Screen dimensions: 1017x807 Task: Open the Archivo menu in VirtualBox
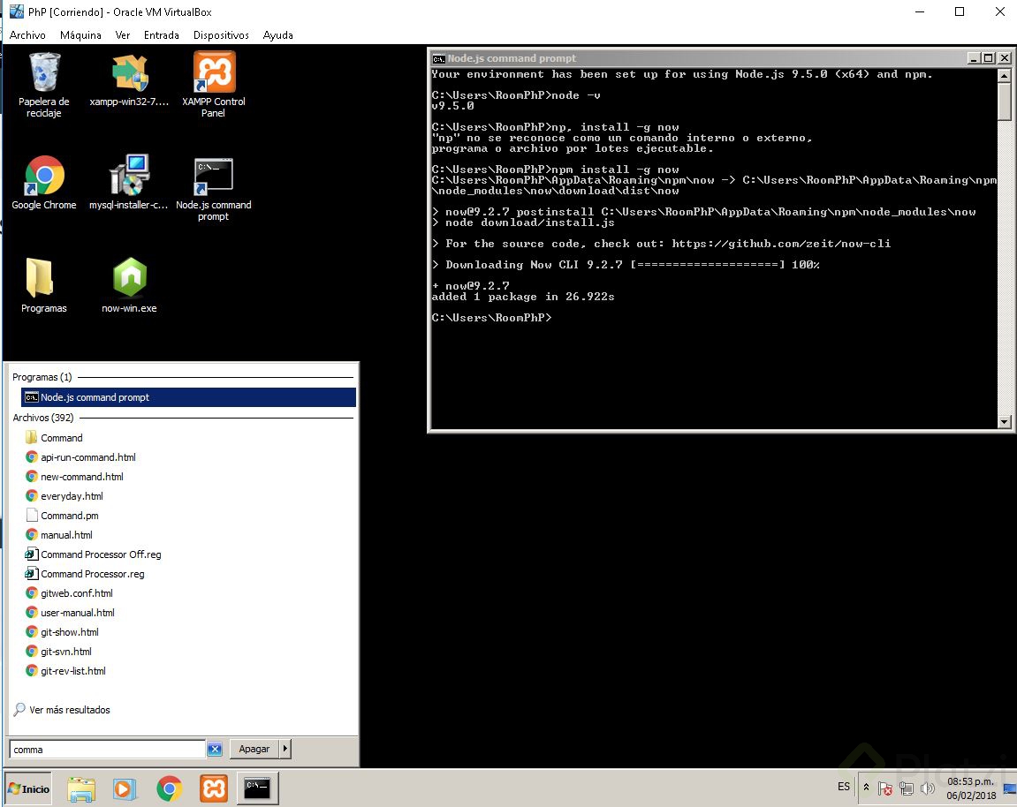(27, 35)
